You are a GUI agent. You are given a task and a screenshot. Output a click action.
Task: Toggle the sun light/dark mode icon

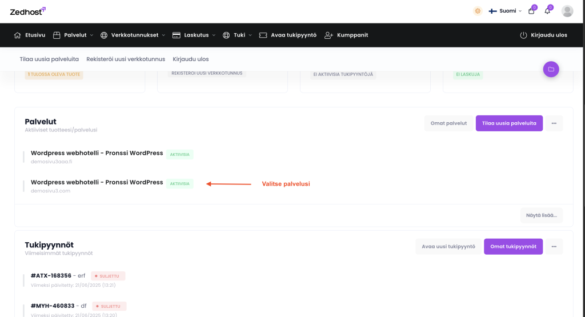478,11
